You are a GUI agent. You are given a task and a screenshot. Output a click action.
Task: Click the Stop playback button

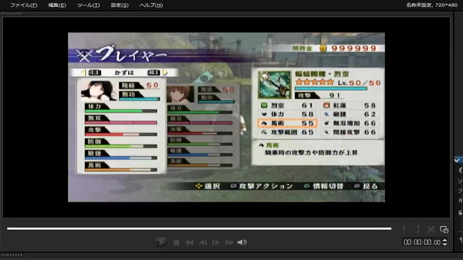point(177,243)
